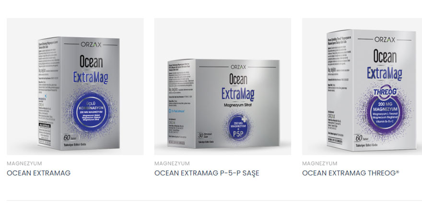Click the THREOG wordmark on the third box
This screenshot has height=211, width=422.
(384, 92)
